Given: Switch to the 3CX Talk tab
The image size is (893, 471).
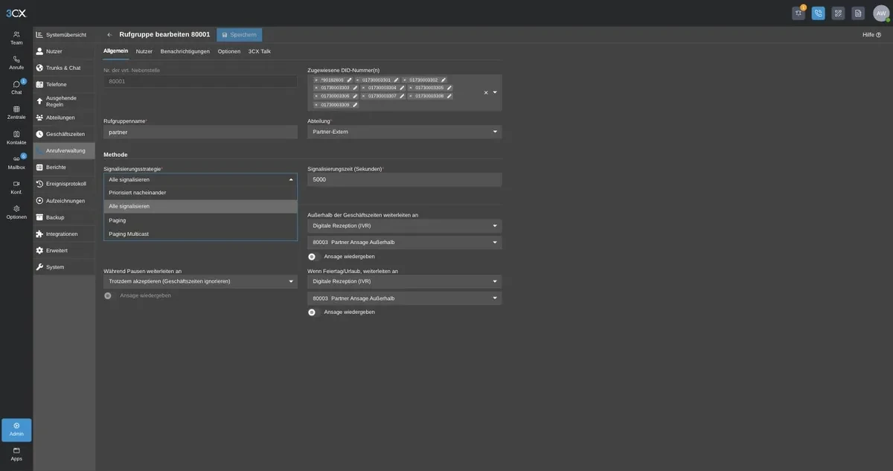Looking at the screenshot, I should click(260, 51).
